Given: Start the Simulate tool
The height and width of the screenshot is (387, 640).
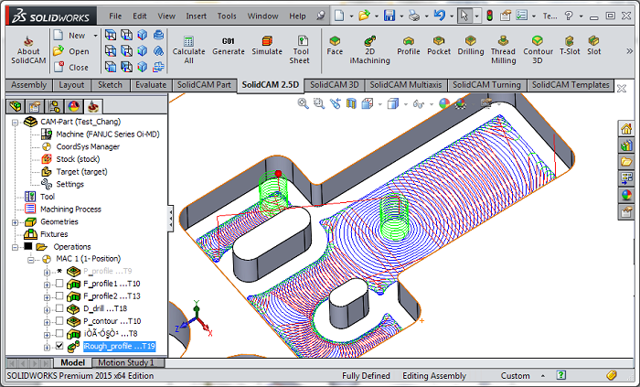Looking at the screenshot, I should click(x=267, y=46).
